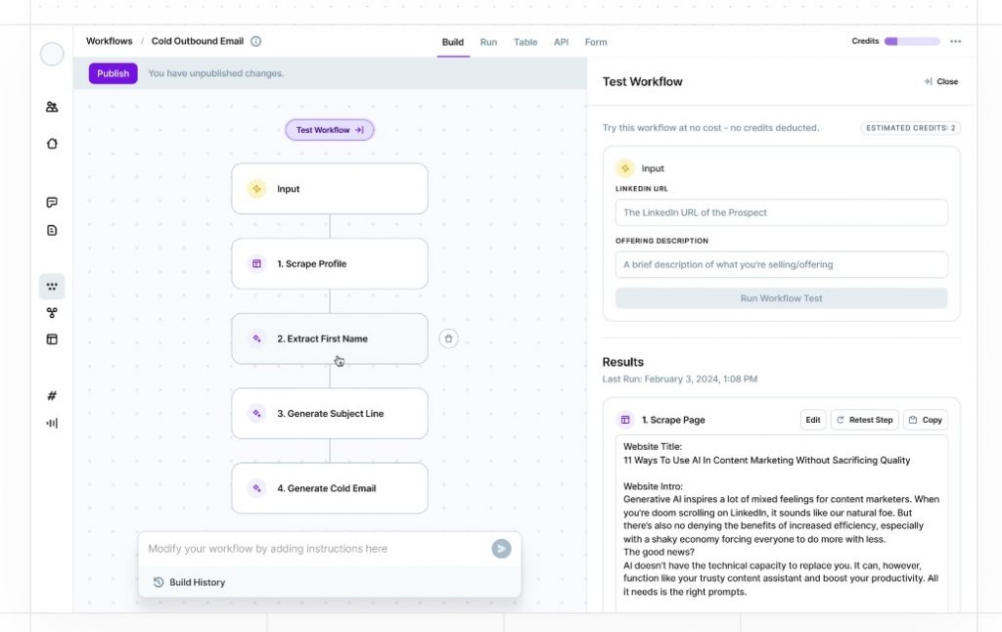Click the Retest Step button
This screenshot has width=1002, height=632.
(864, 420)
